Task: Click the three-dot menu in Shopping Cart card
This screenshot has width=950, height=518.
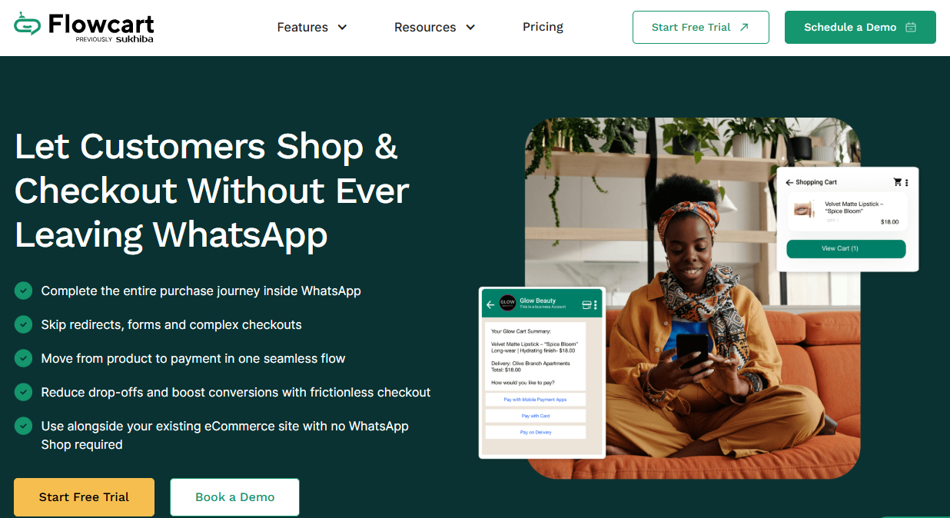Action: coord(906,183)
